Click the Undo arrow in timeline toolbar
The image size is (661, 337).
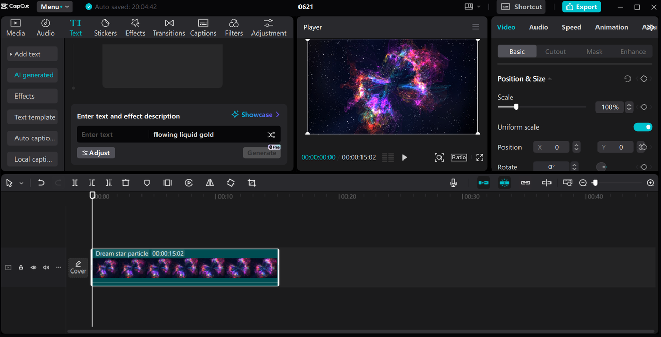coord(41,183)
